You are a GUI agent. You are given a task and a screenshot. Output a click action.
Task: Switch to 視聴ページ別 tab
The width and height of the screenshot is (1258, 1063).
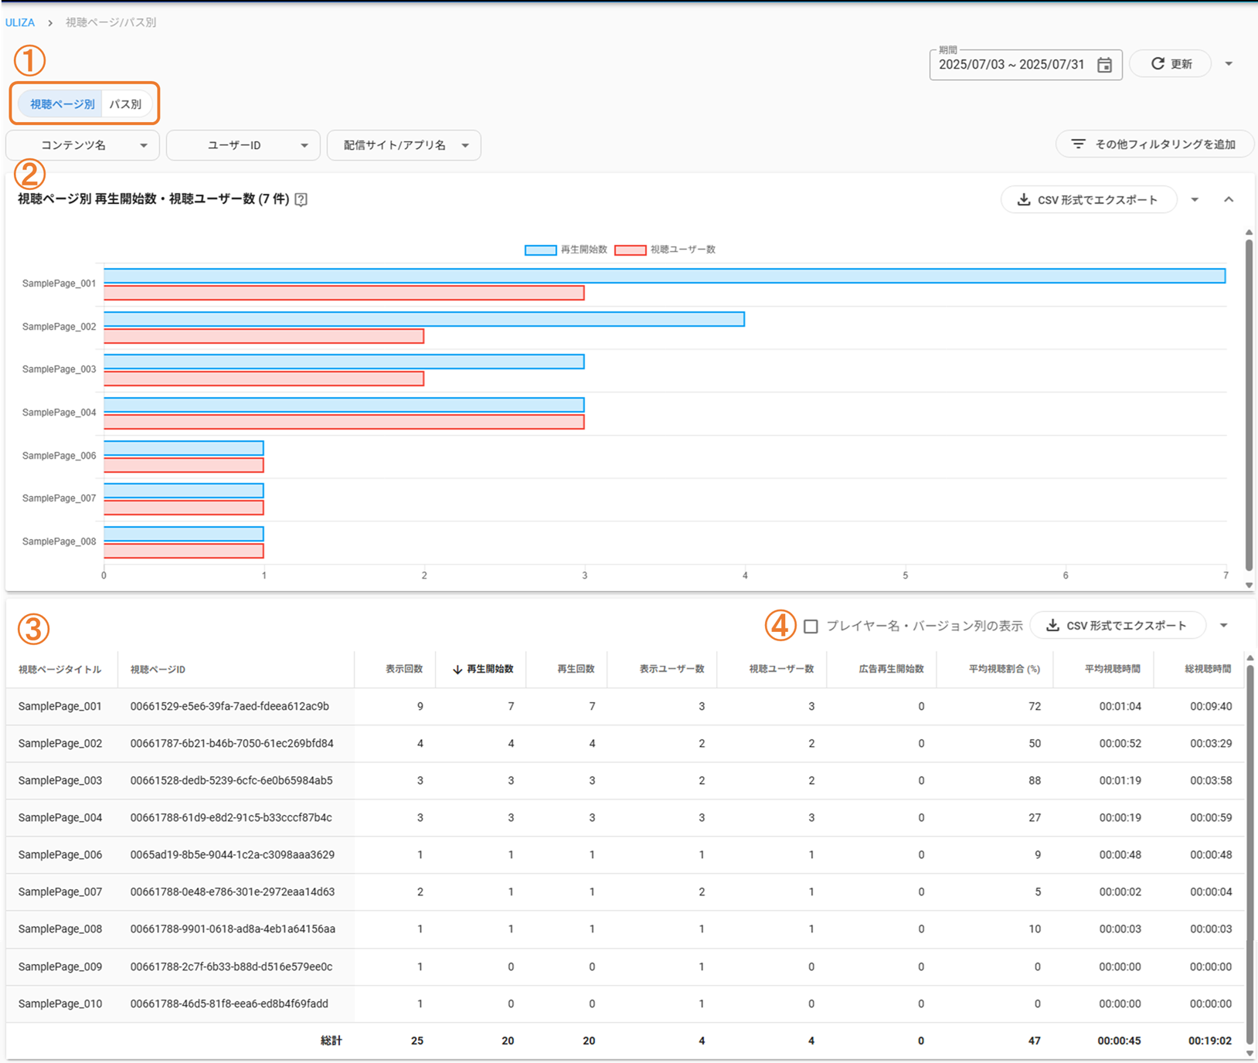[x=61, y=104]
